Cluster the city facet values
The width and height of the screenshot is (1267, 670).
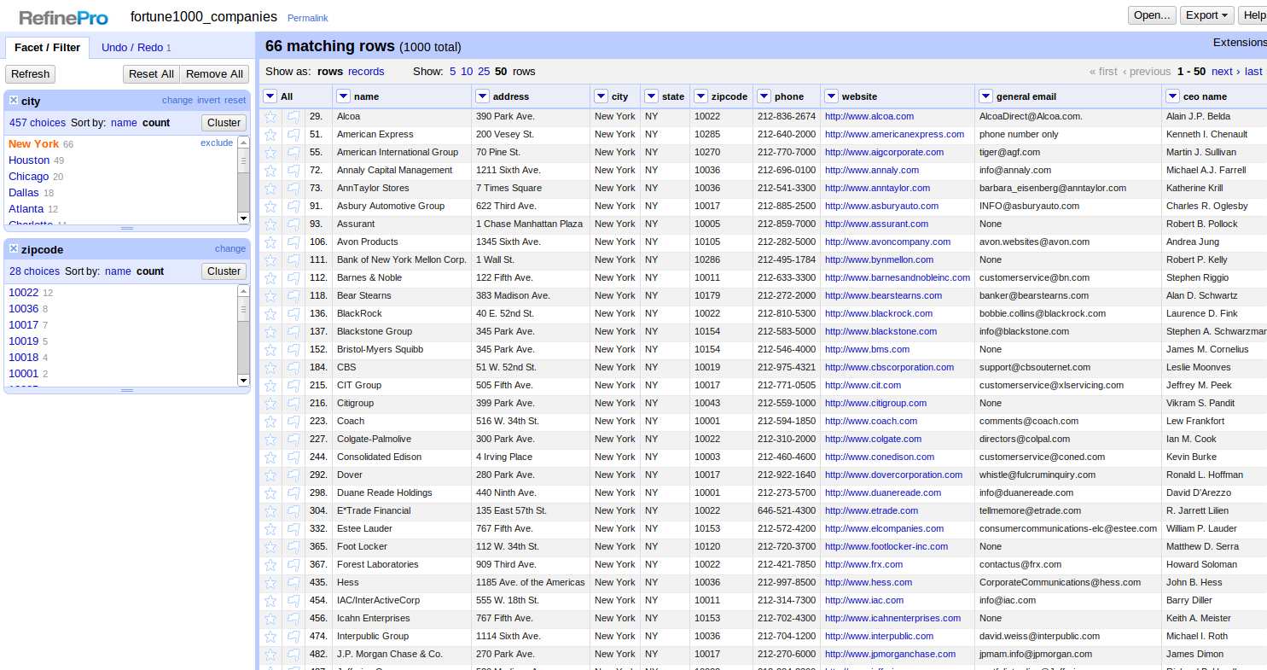[x=224, y=123]
